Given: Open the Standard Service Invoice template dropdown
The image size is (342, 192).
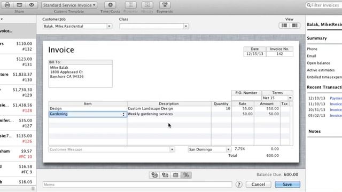Looking at the screenshot, I should (x=69, y=5).
